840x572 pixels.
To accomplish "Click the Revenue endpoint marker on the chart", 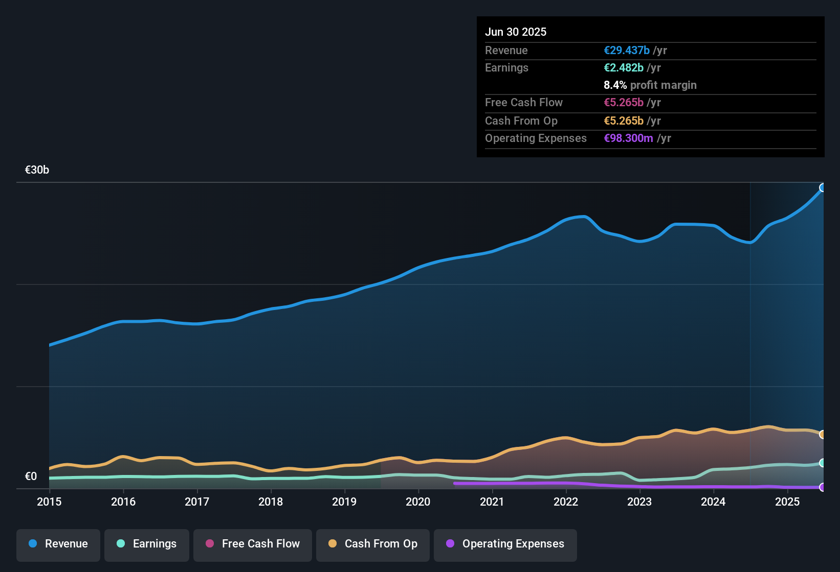I will tap(823, 188).
